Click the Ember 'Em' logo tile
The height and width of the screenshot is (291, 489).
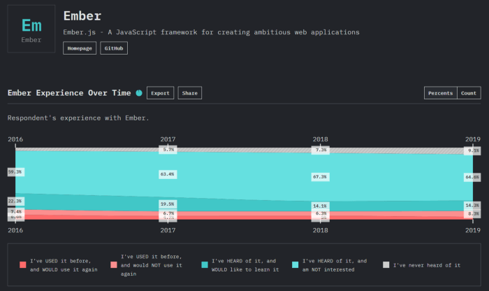[31, 29]
